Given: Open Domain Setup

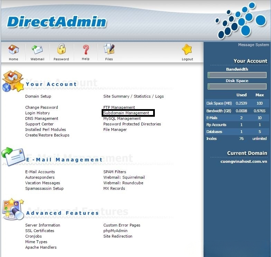Looking at the screenshot, I should [38, 96].
